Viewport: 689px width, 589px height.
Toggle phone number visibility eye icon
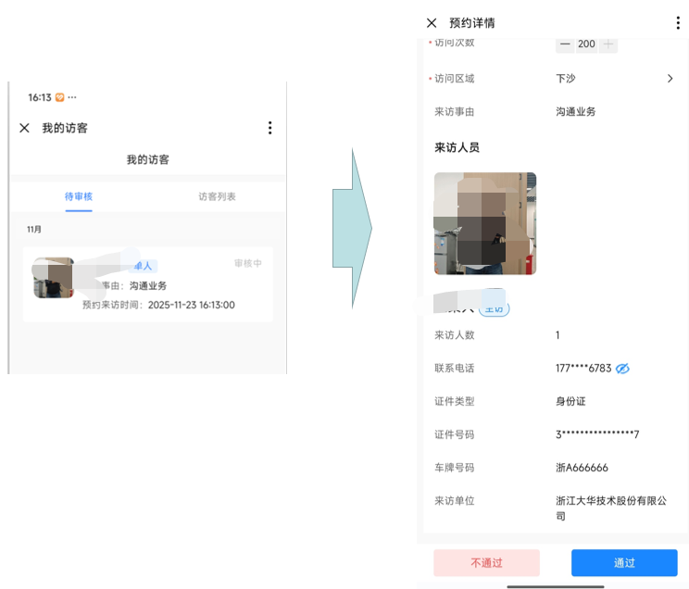(622, 369)
